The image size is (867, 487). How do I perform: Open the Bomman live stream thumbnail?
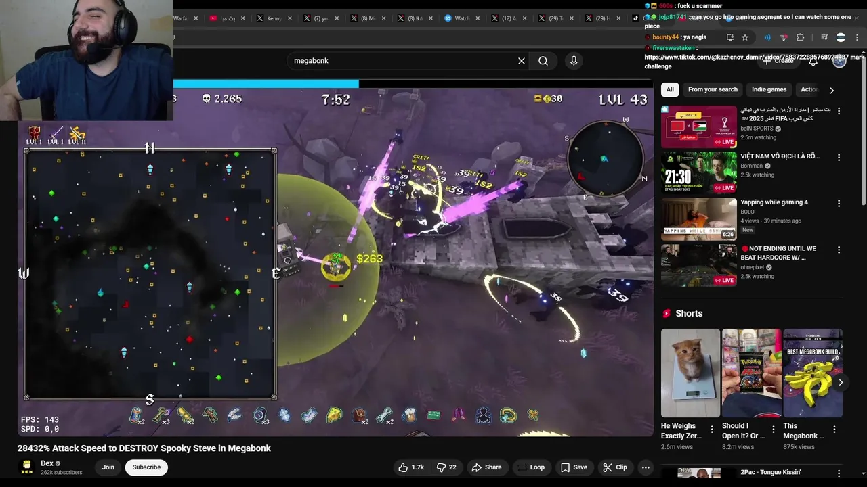click(x=699, y=172)
